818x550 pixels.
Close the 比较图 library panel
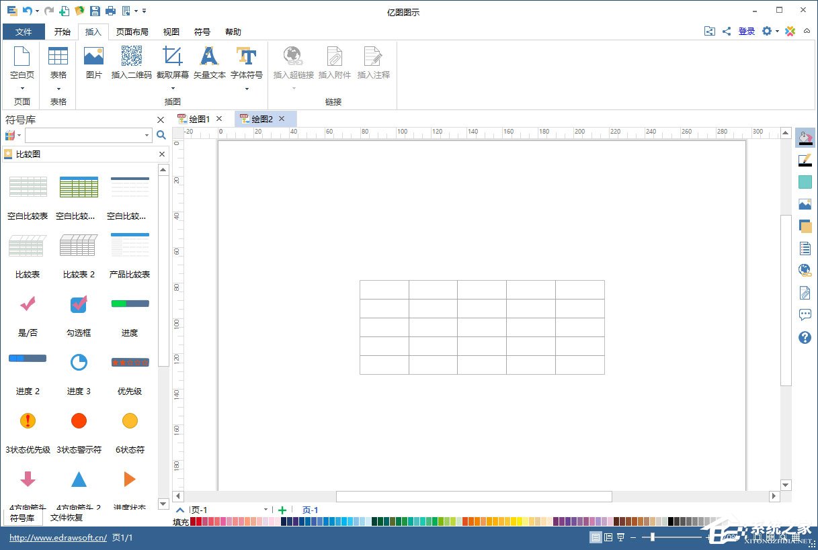pos(161,154)
